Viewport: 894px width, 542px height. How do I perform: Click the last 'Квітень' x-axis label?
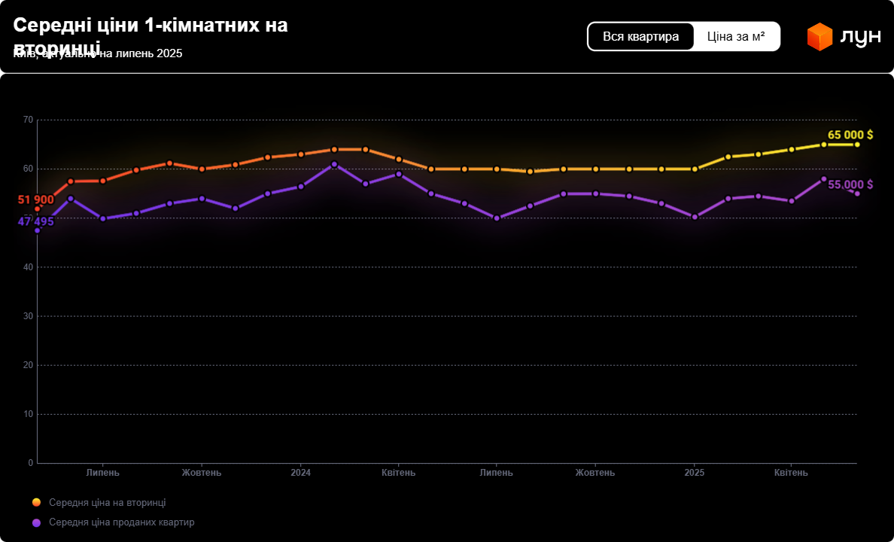click(791, 473)
